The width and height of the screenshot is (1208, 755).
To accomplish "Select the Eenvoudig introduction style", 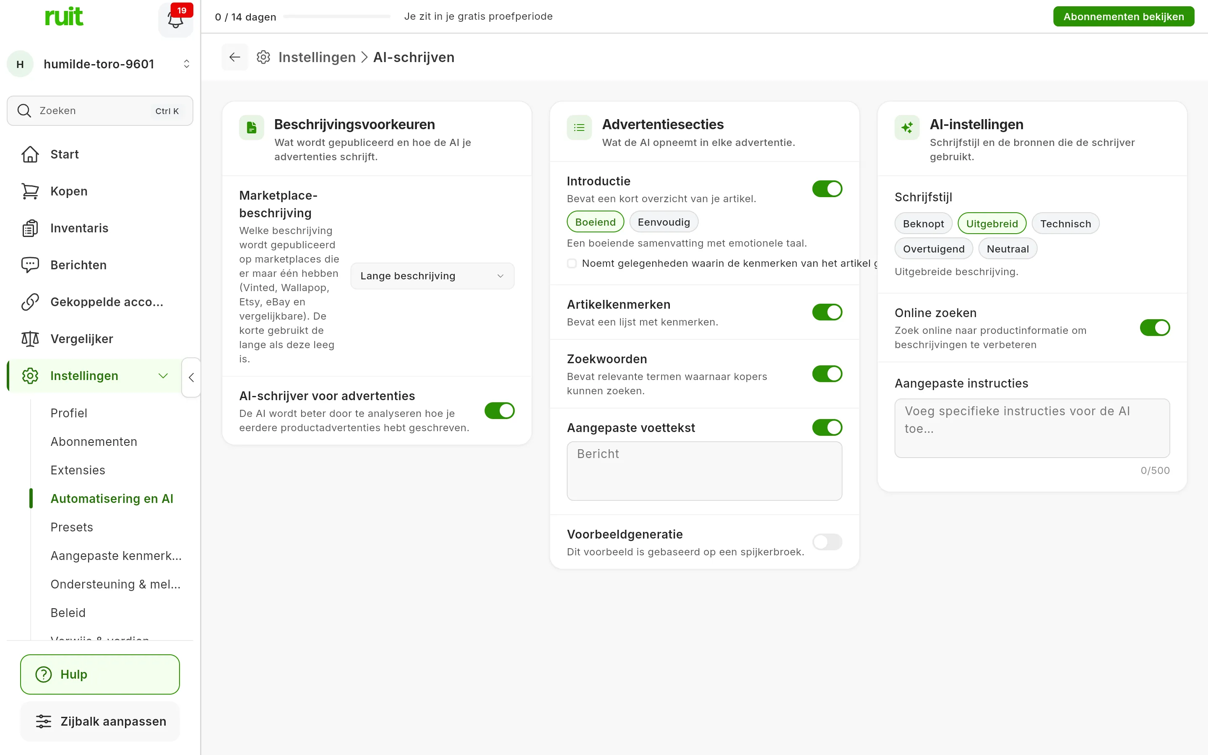I will [664, 222].
